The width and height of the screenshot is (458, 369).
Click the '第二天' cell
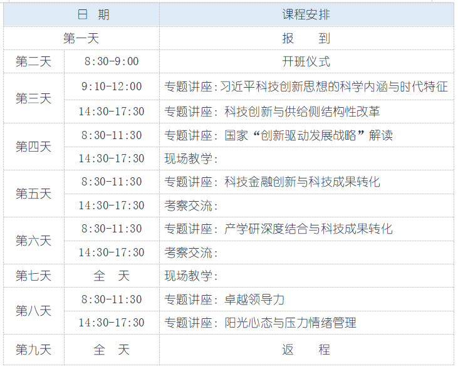pyautogui.click(x=34, y=61)
